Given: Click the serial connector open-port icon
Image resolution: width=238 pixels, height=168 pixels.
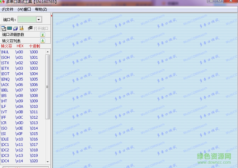Looking at the screenshot, I should pyautogui.click(x=30, y=28).
